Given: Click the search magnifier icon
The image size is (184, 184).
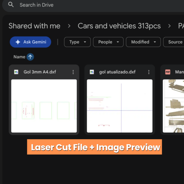Looking at the screenshot, I should 11,5.
